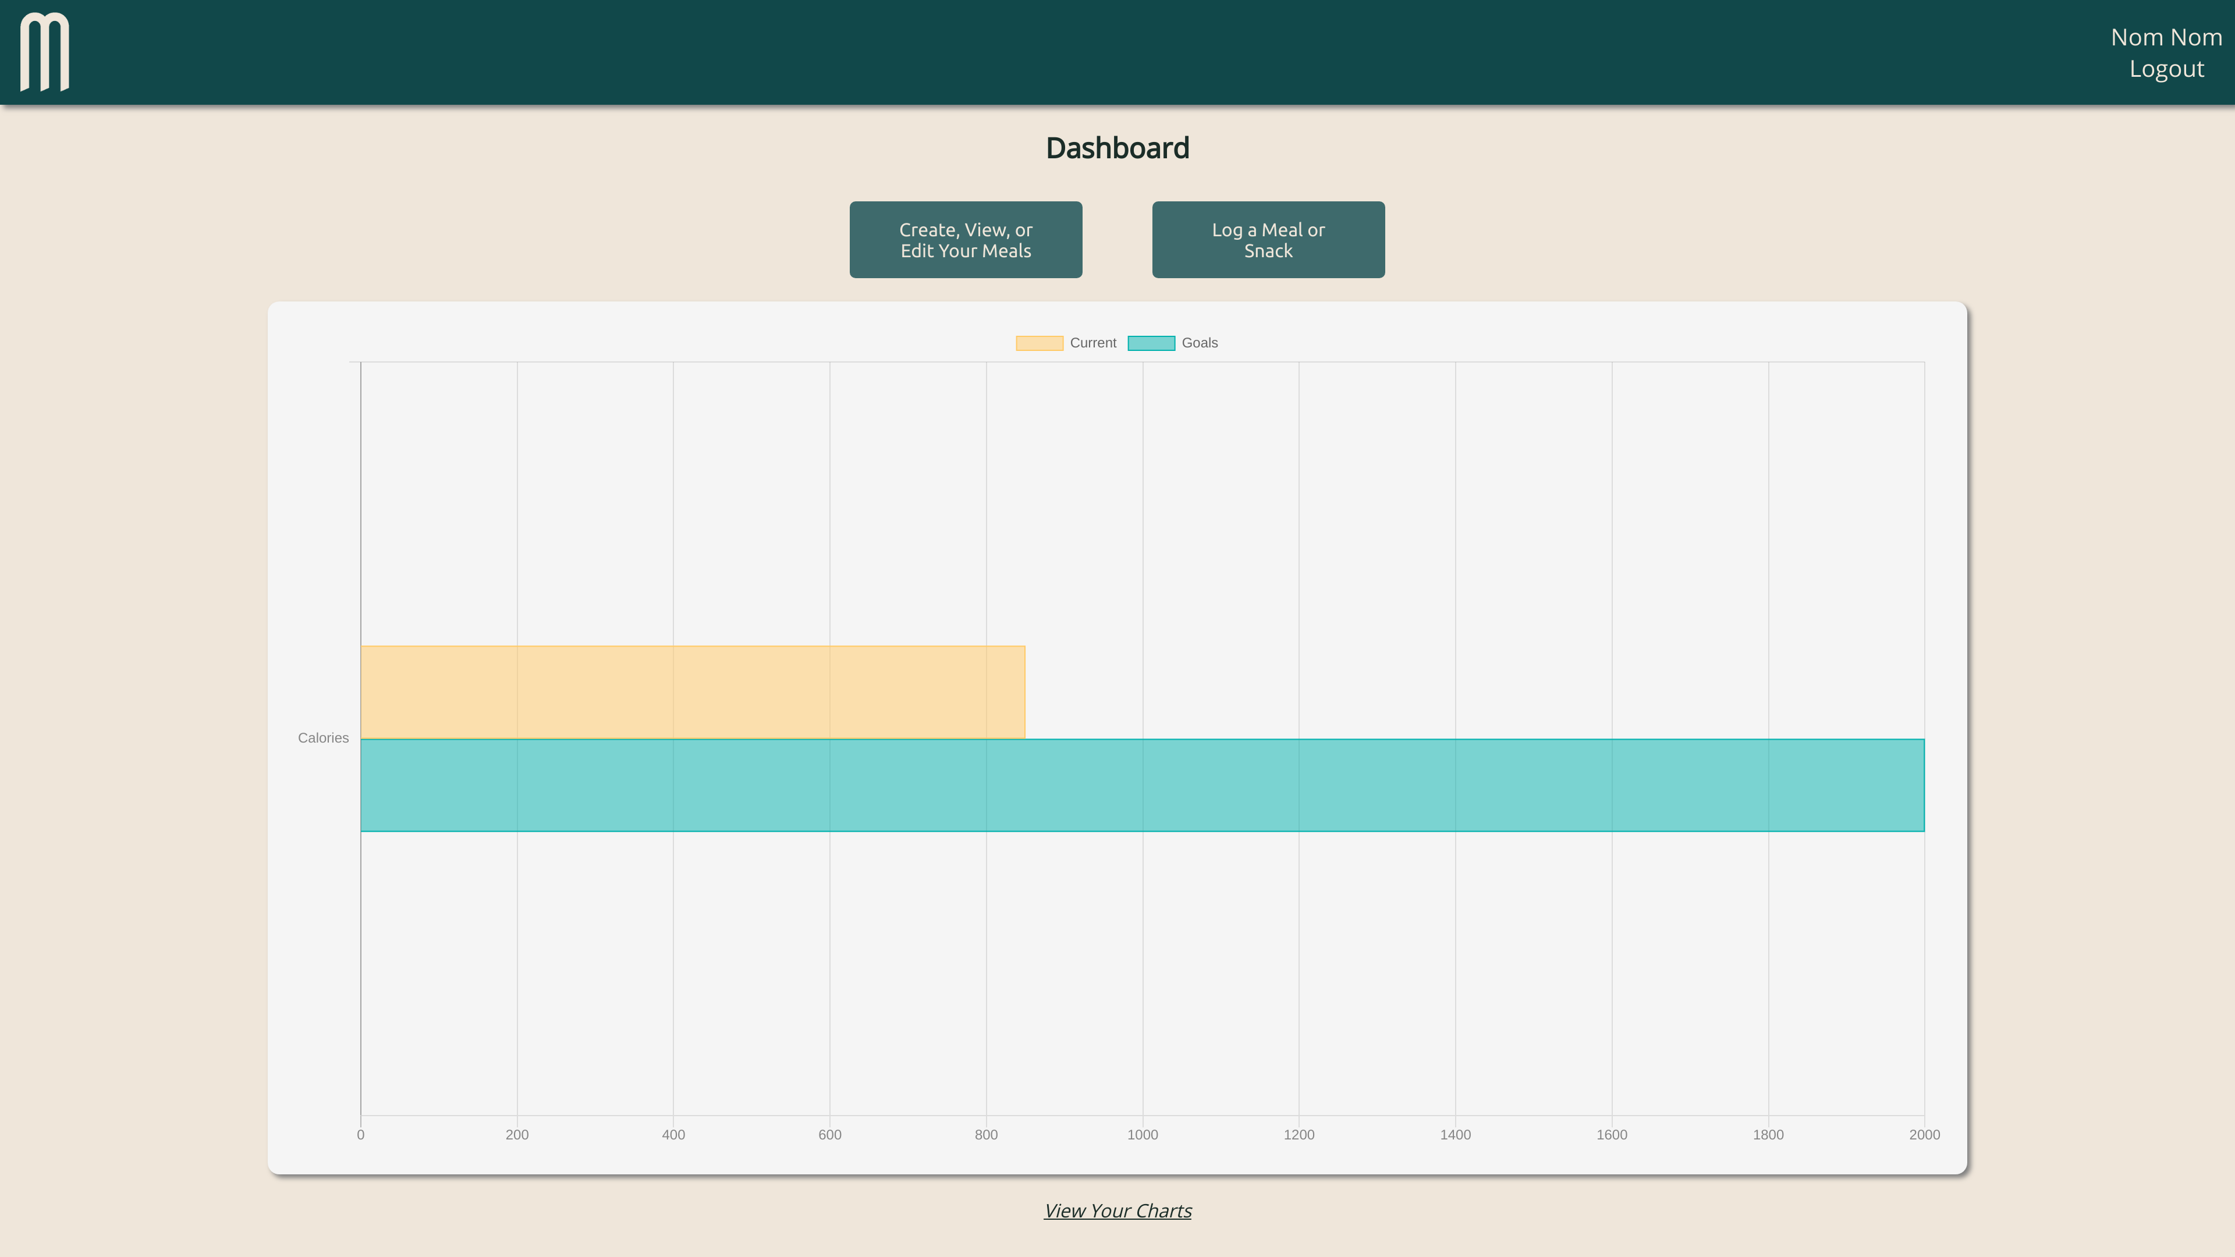
Task: Click the orange Current calories bar
Action: (x=693, y=693)
